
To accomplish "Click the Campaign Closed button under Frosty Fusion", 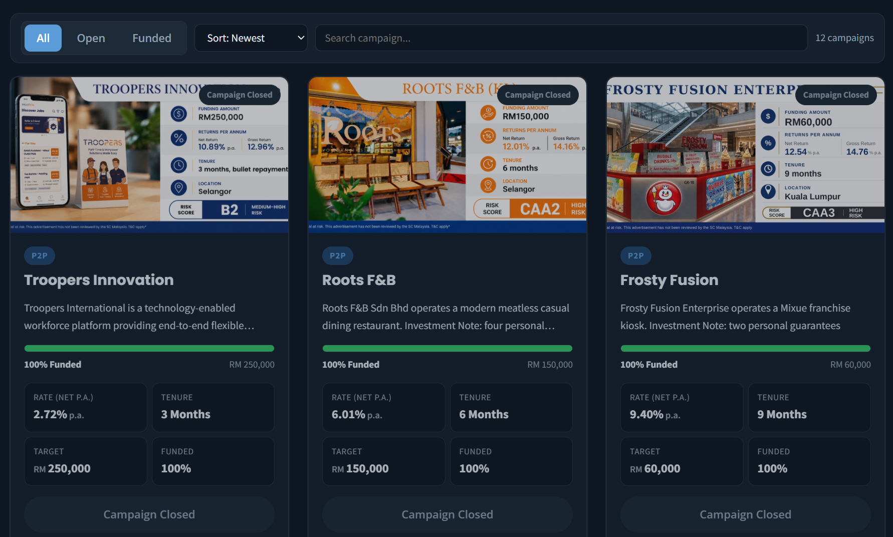I will pyautogui.click(x=746, y=514).
